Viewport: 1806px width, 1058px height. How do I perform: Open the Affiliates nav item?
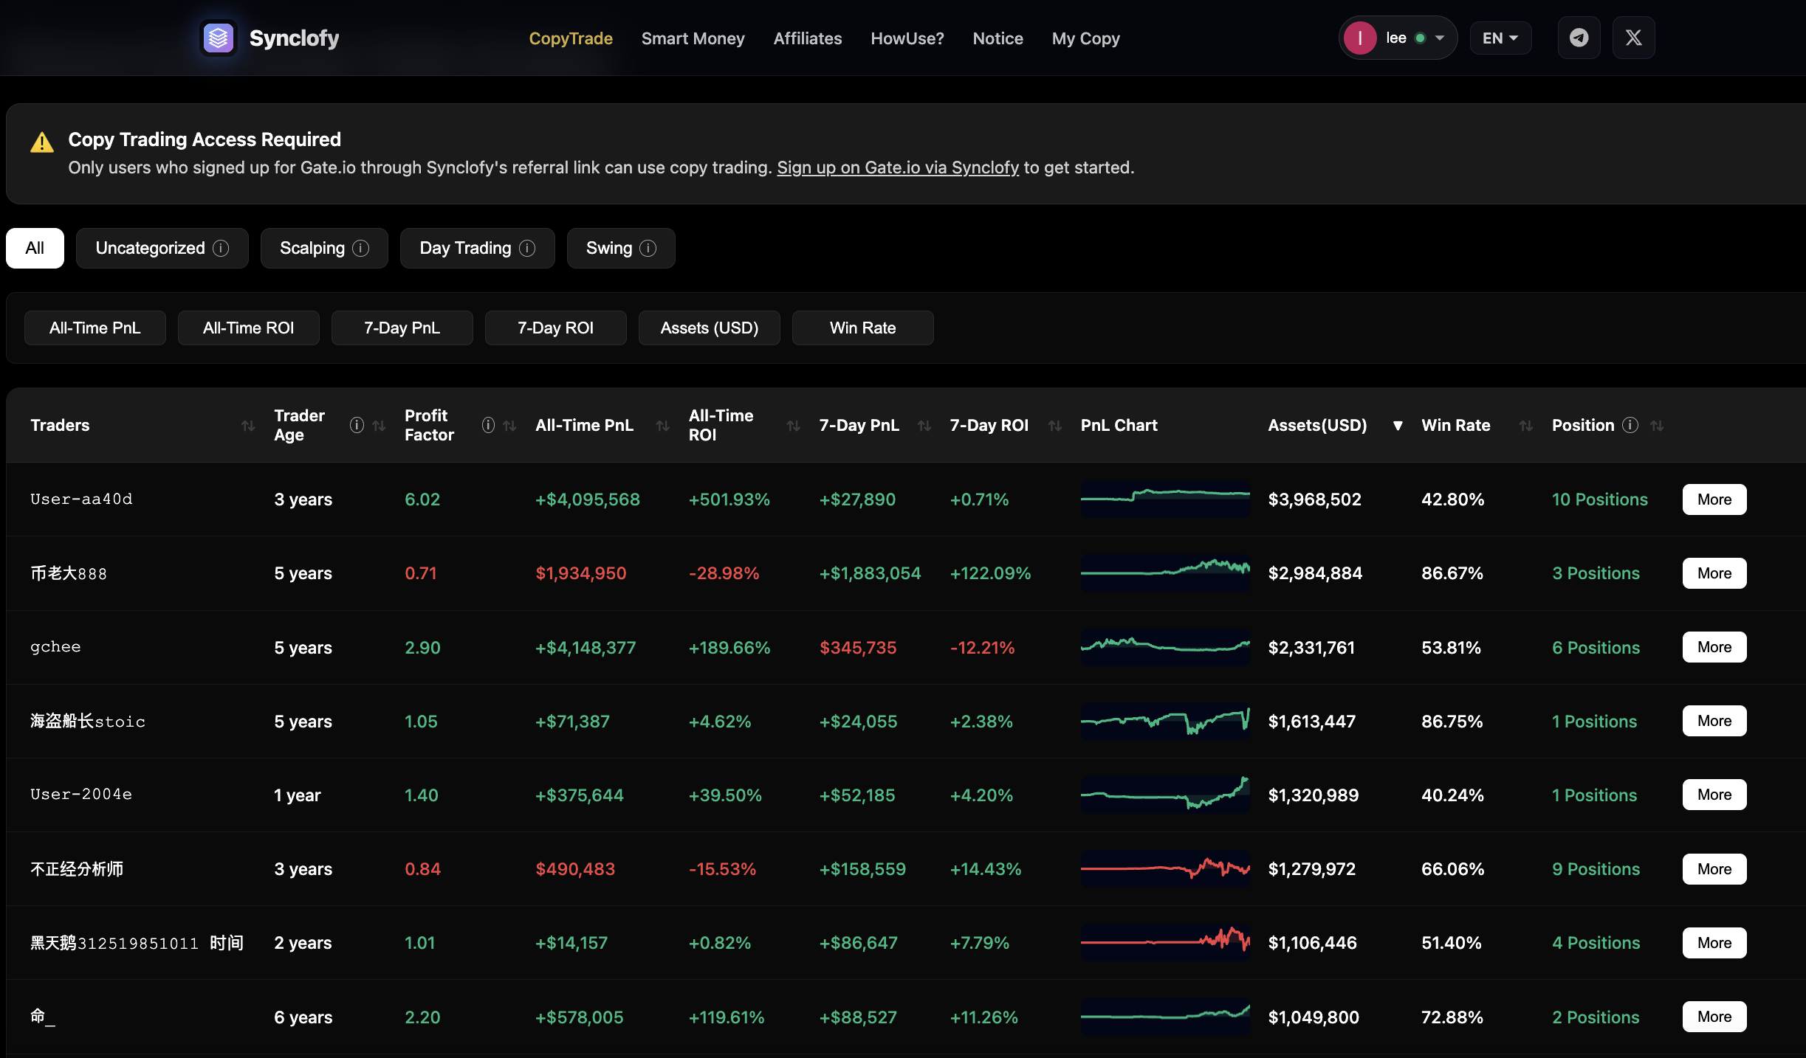click(x=807, y=38)
